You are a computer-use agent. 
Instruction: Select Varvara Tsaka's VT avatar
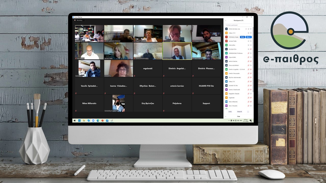point(226,41)
